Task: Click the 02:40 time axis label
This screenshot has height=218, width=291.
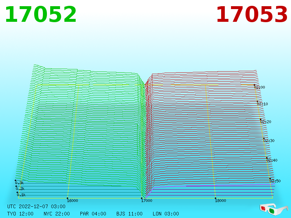Action: pyautogui.click(x=272, y=160)
